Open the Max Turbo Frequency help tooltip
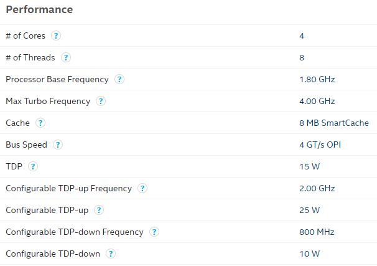377x266 pixels. (x=101, y=101)
